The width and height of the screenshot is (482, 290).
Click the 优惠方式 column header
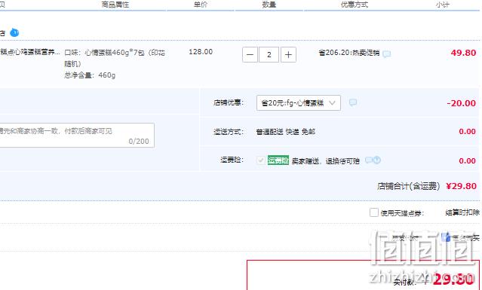(x=355, y=5)
